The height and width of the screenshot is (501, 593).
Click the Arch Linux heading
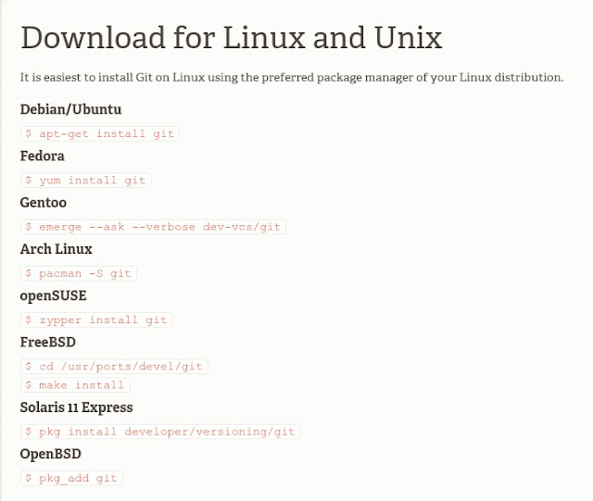pyautogui.click(x=56, y=249)
